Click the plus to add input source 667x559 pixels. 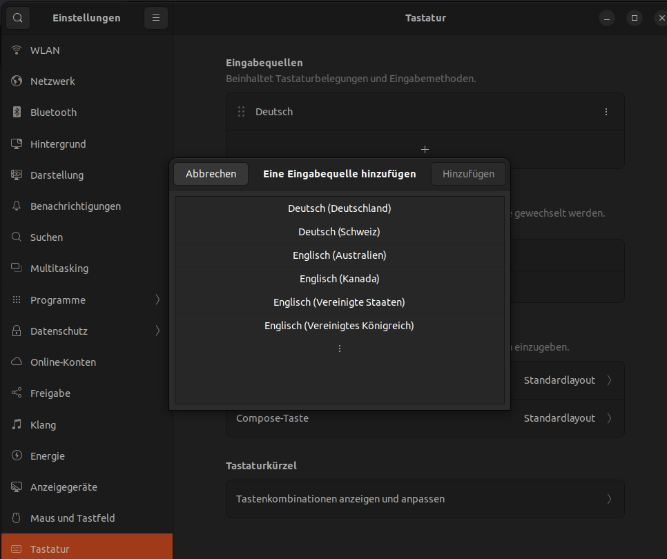[x=425, y=149]
